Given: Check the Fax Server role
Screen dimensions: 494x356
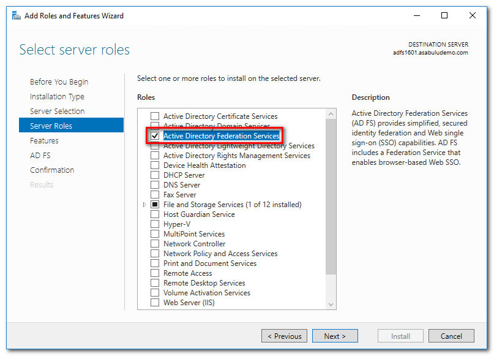Looking at the screenshot, I should click(155, 195).
